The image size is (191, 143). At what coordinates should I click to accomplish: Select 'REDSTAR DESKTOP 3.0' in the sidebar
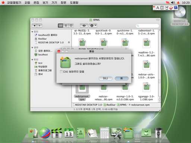(x=49, y=42)
